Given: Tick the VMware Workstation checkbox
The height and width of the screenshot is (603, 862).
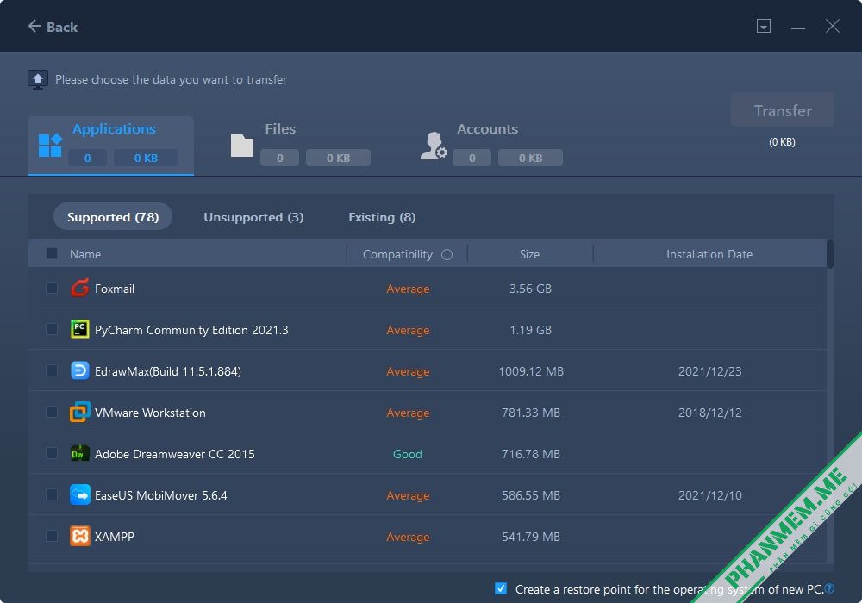Looking at the screenshot, I should coord(52,412).
